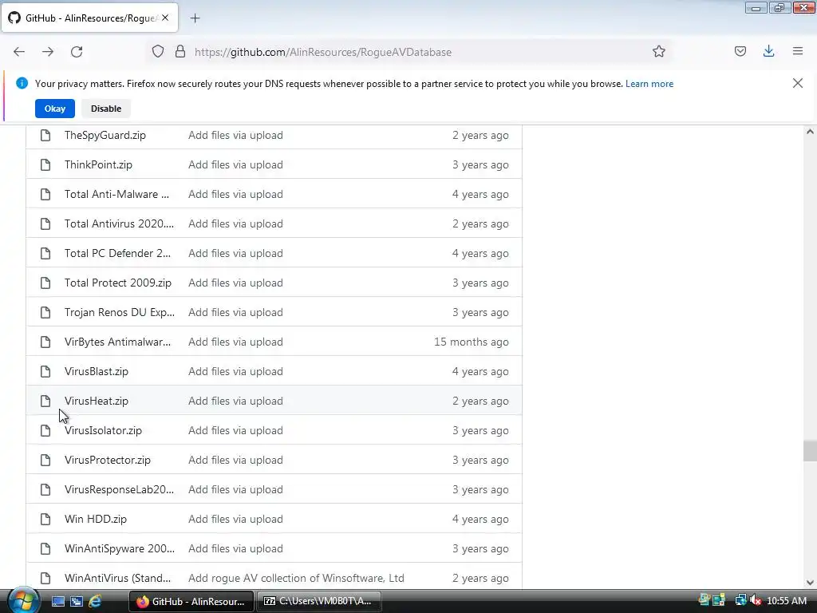This screenshot has height=613, width=817.
Task: Open commit message for VirusProtector.zip
Action: click(235, 460)
